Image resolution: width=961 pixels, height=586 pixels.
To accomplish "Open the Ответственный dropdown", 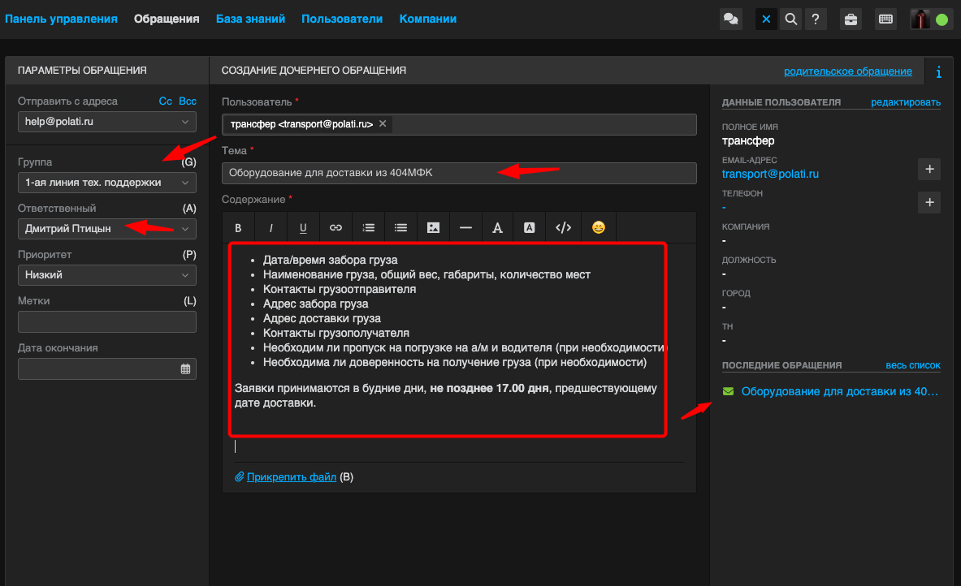I will coord(106,229).
